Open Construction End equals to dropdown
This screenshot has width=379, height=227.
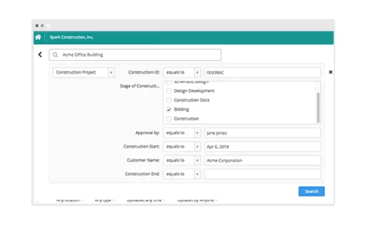[182, 174]
